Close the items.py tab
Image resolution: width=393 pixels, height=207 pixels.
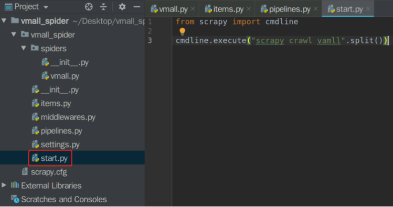click(249, 9)
